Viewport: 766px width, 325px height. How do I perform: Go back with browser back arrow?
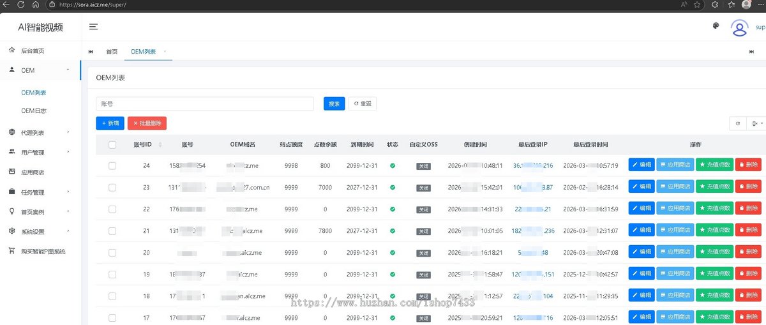(6, 4)
